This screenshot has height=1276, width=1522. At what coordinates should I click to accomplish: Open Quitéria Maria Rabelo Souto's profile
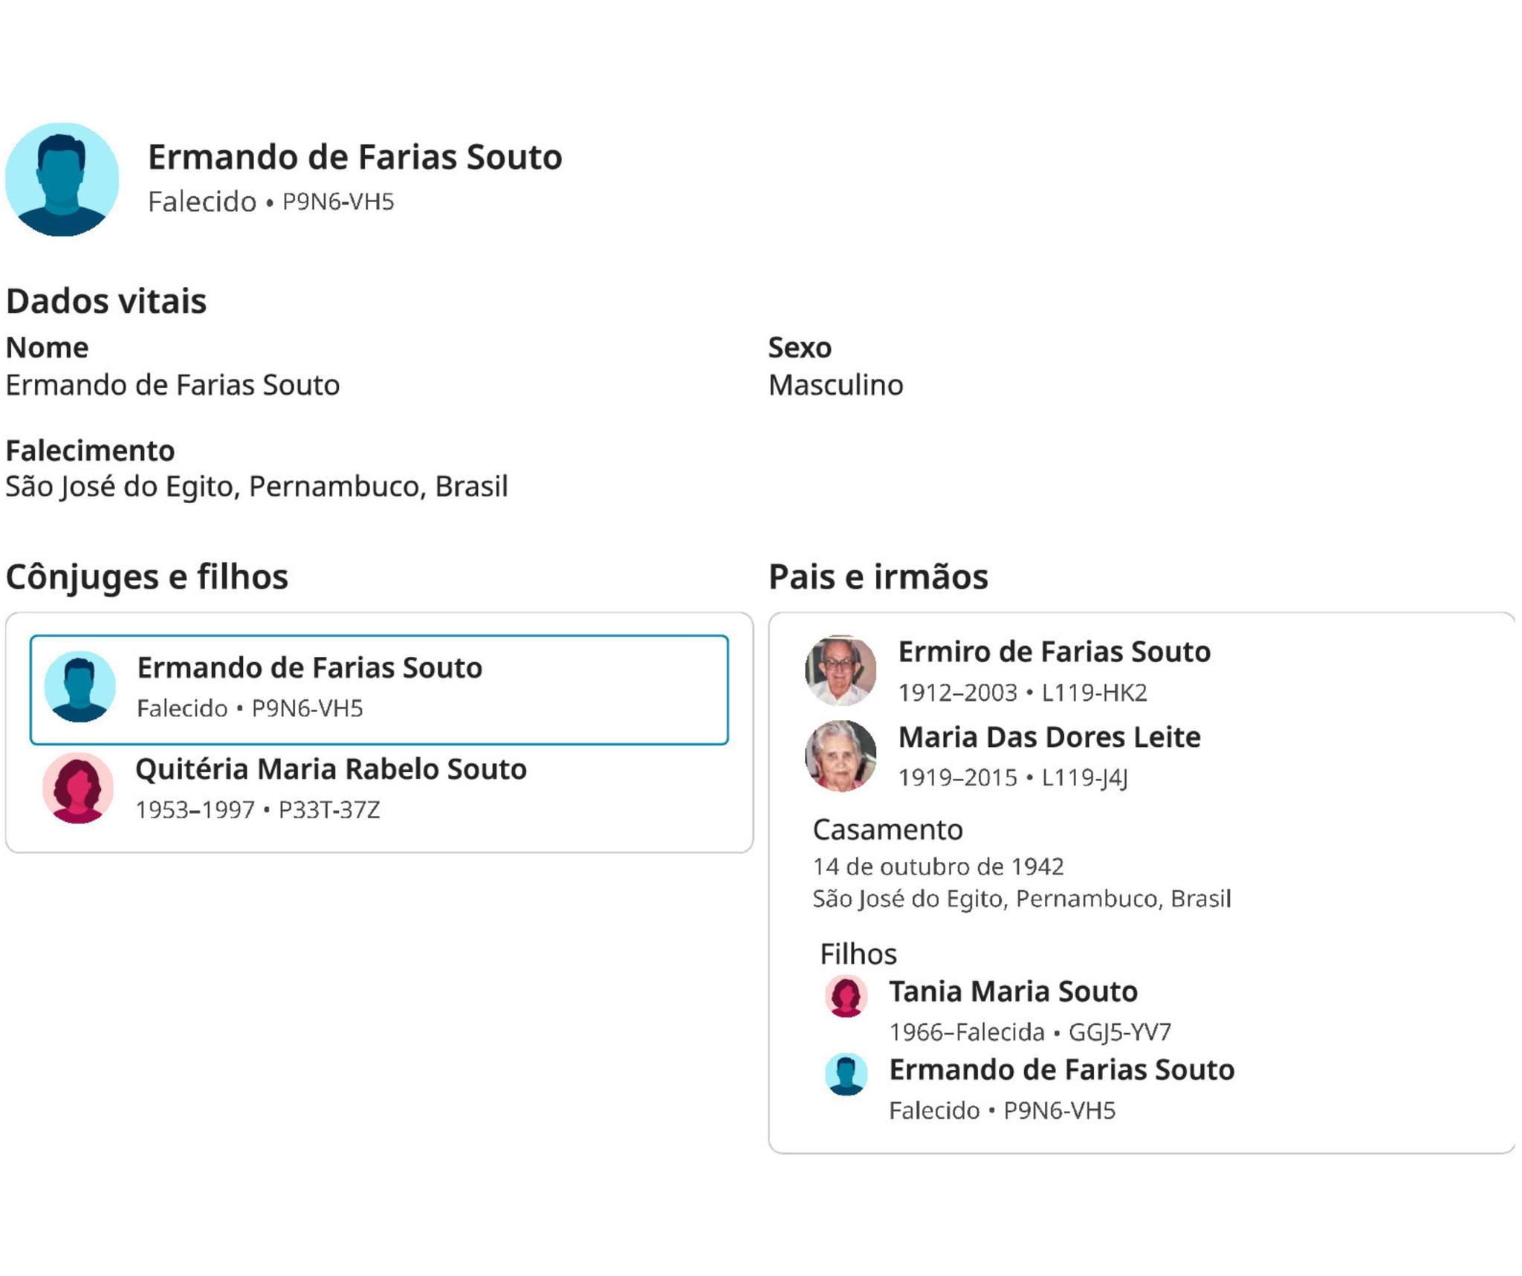(x=331, y=769)
